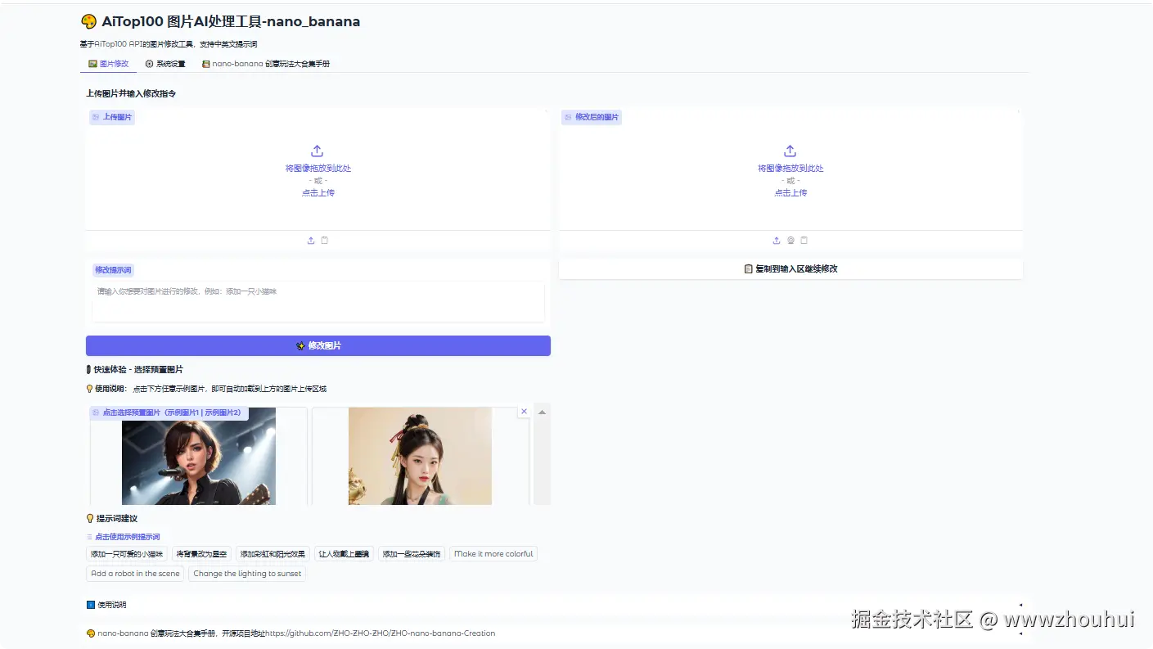The width and height of the screenshot is (1153, 649).
Task: Click the 提示词建议 heading
Action: (112, 519)
